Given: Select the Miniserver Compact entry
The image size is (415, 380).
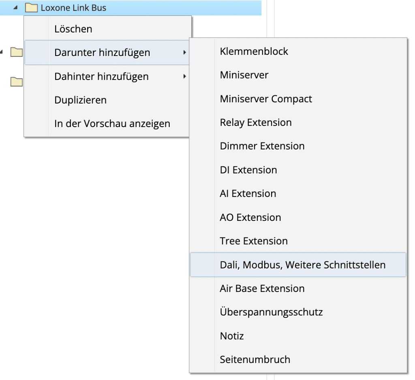Looking at the screenshot, I should pos(298,99).
